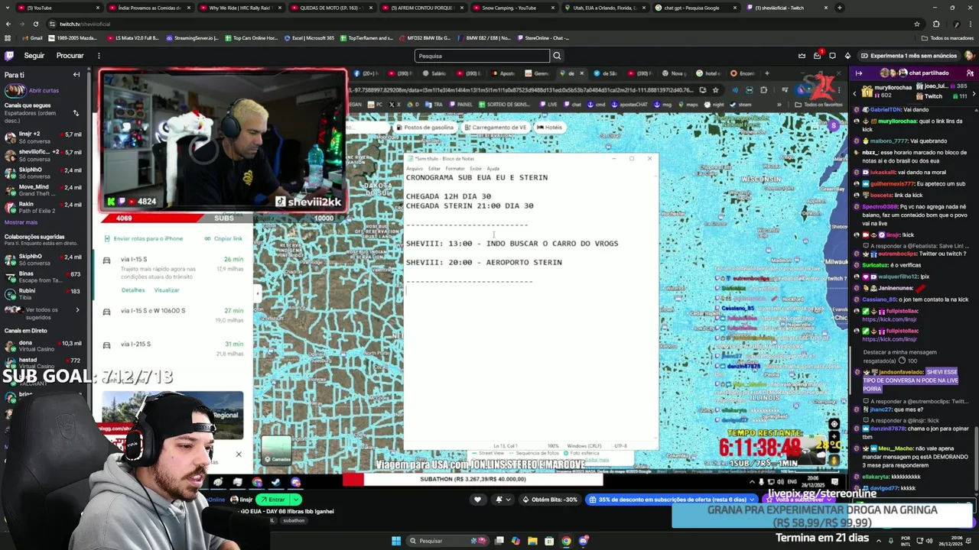Open a new Chrome tab

840,8
